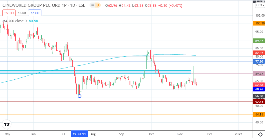Click the orange 100.30 price label
265x138 pixels.
(x=259, y=23)
